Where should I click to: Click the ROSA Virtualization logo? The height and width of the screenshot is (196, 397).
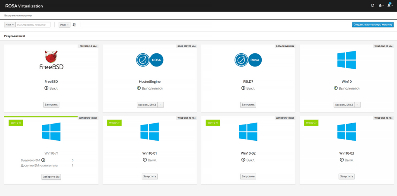pyautogui.click(x=24, y=6)
